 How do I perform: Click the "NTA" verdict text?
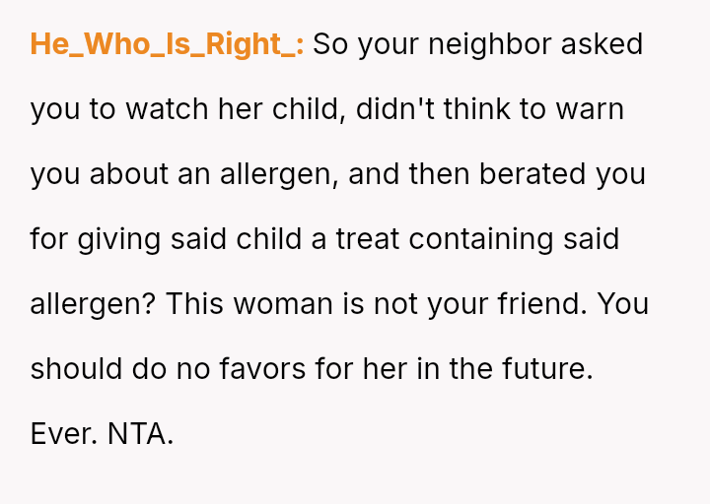(x=139, y=434)
